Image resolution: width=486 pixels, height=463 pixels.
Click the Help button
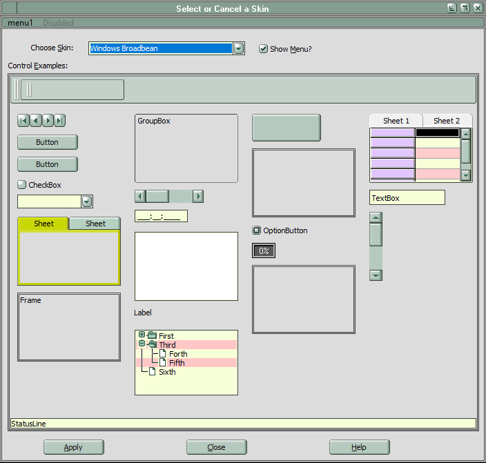click(359, 447)
